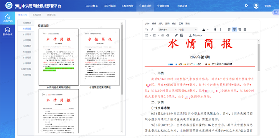
Task: Choose the 水情简报信号期间模板 thumbnail
Action: click(58, 57)
